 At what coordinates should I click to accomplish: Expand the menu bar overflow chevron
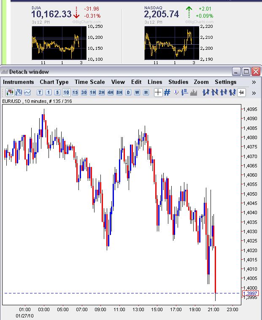[254, 82]
